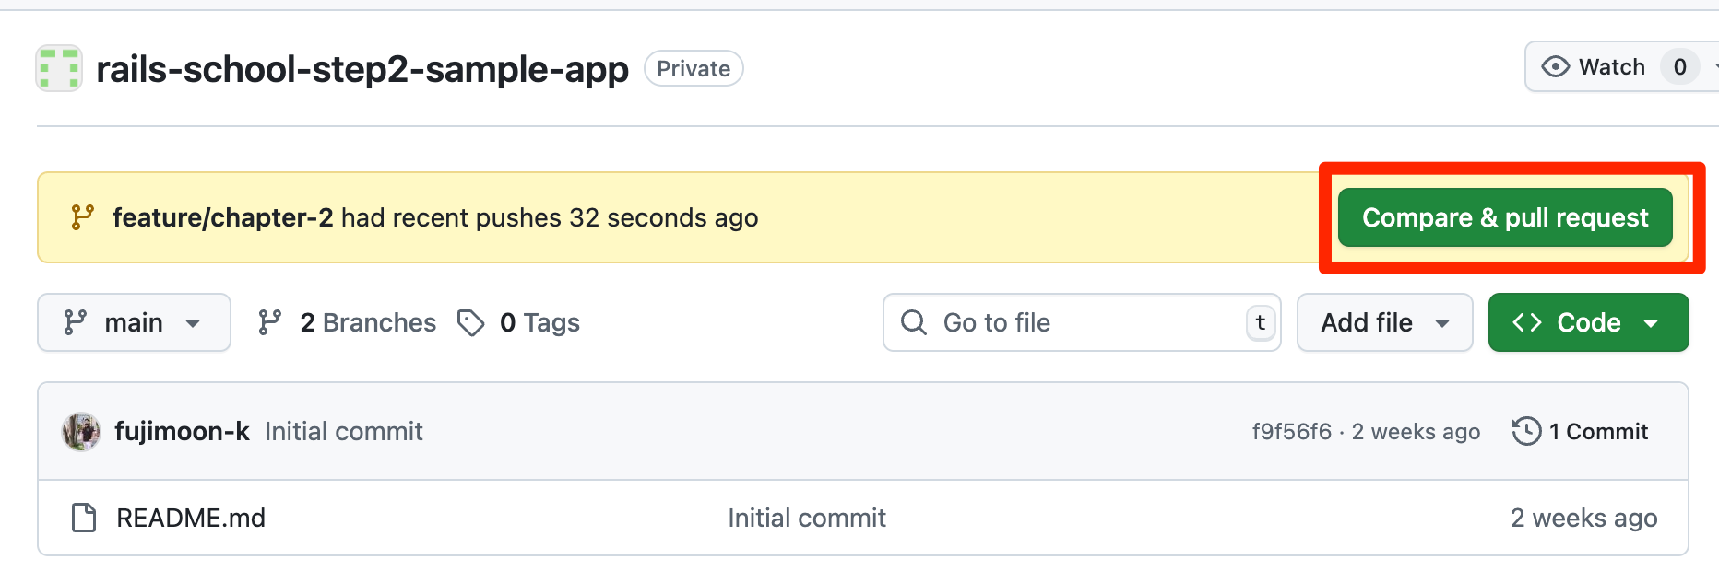Click the eye icon on the Watch button
Viewport: 1719px width, 571px height.
[x=1557, y=66]
